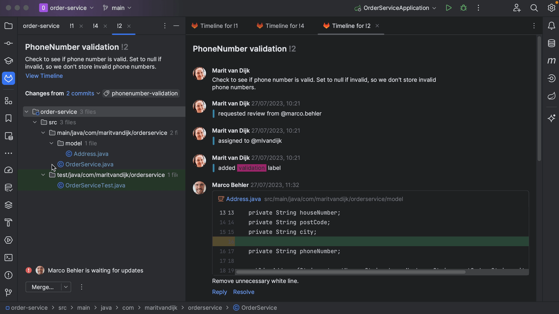Open the Merge button dropdown arrow
Image resolution: width=559 pixels, height=314 pixels.
[66, 287]
